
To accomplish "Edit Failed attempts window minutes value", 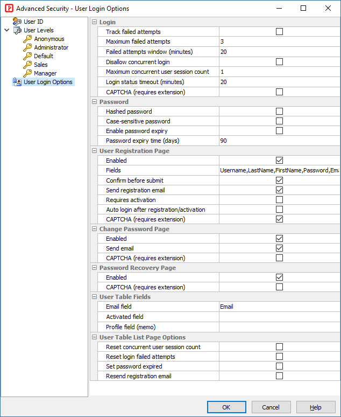I will [x=280, y=52].
